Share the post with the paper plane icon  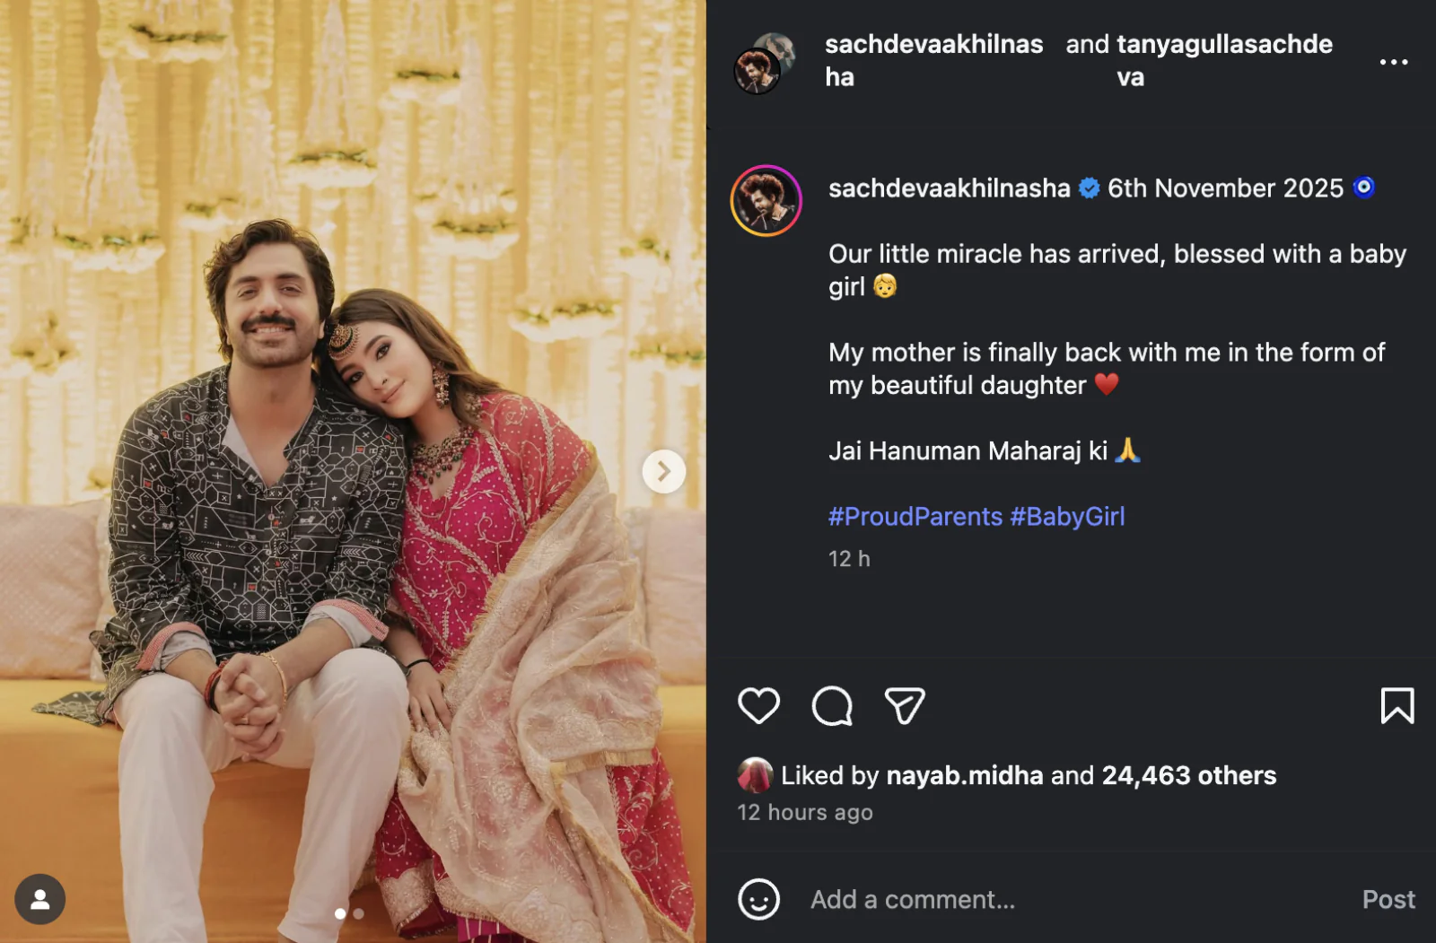(904, 706)
